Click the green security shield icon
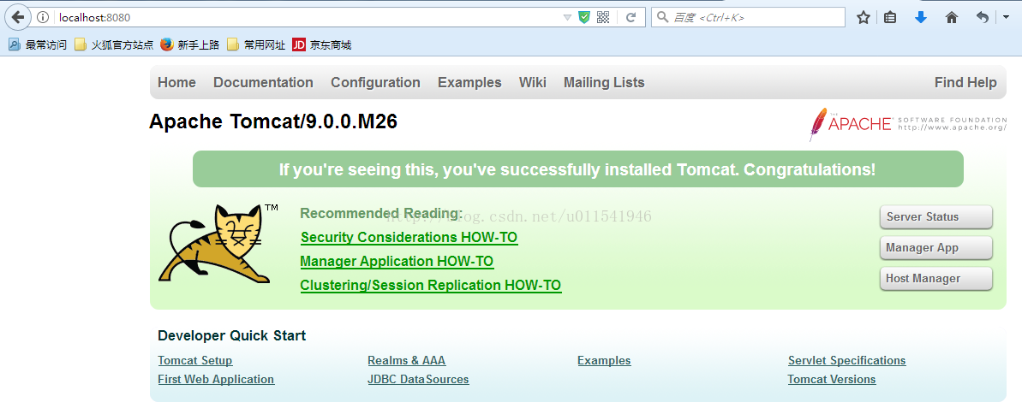Viewport: 1022px width, 414px height. click(x=584, y=18)
